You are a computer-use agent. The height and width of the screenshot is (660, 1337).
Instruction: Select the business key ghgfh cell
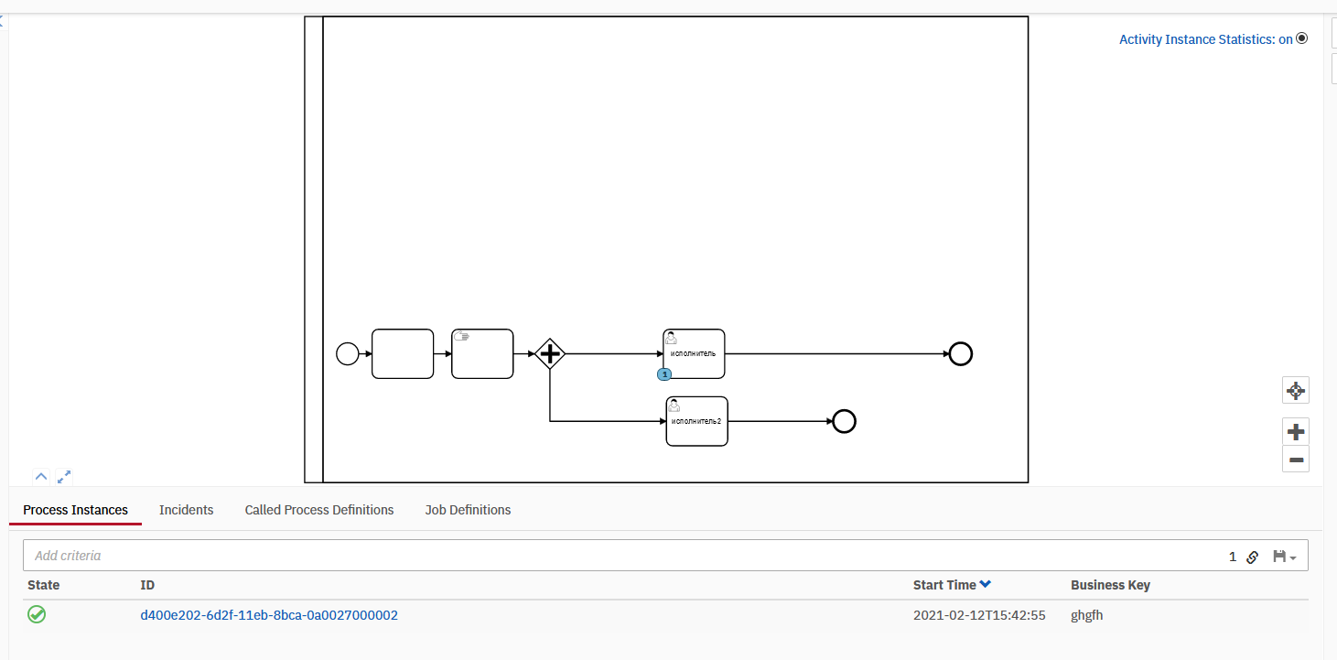[1087, 615]
